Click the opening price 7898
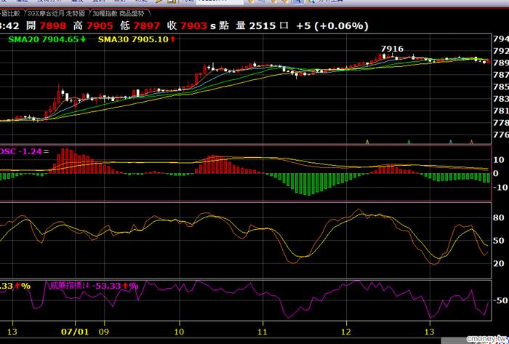 click(53, 26)
